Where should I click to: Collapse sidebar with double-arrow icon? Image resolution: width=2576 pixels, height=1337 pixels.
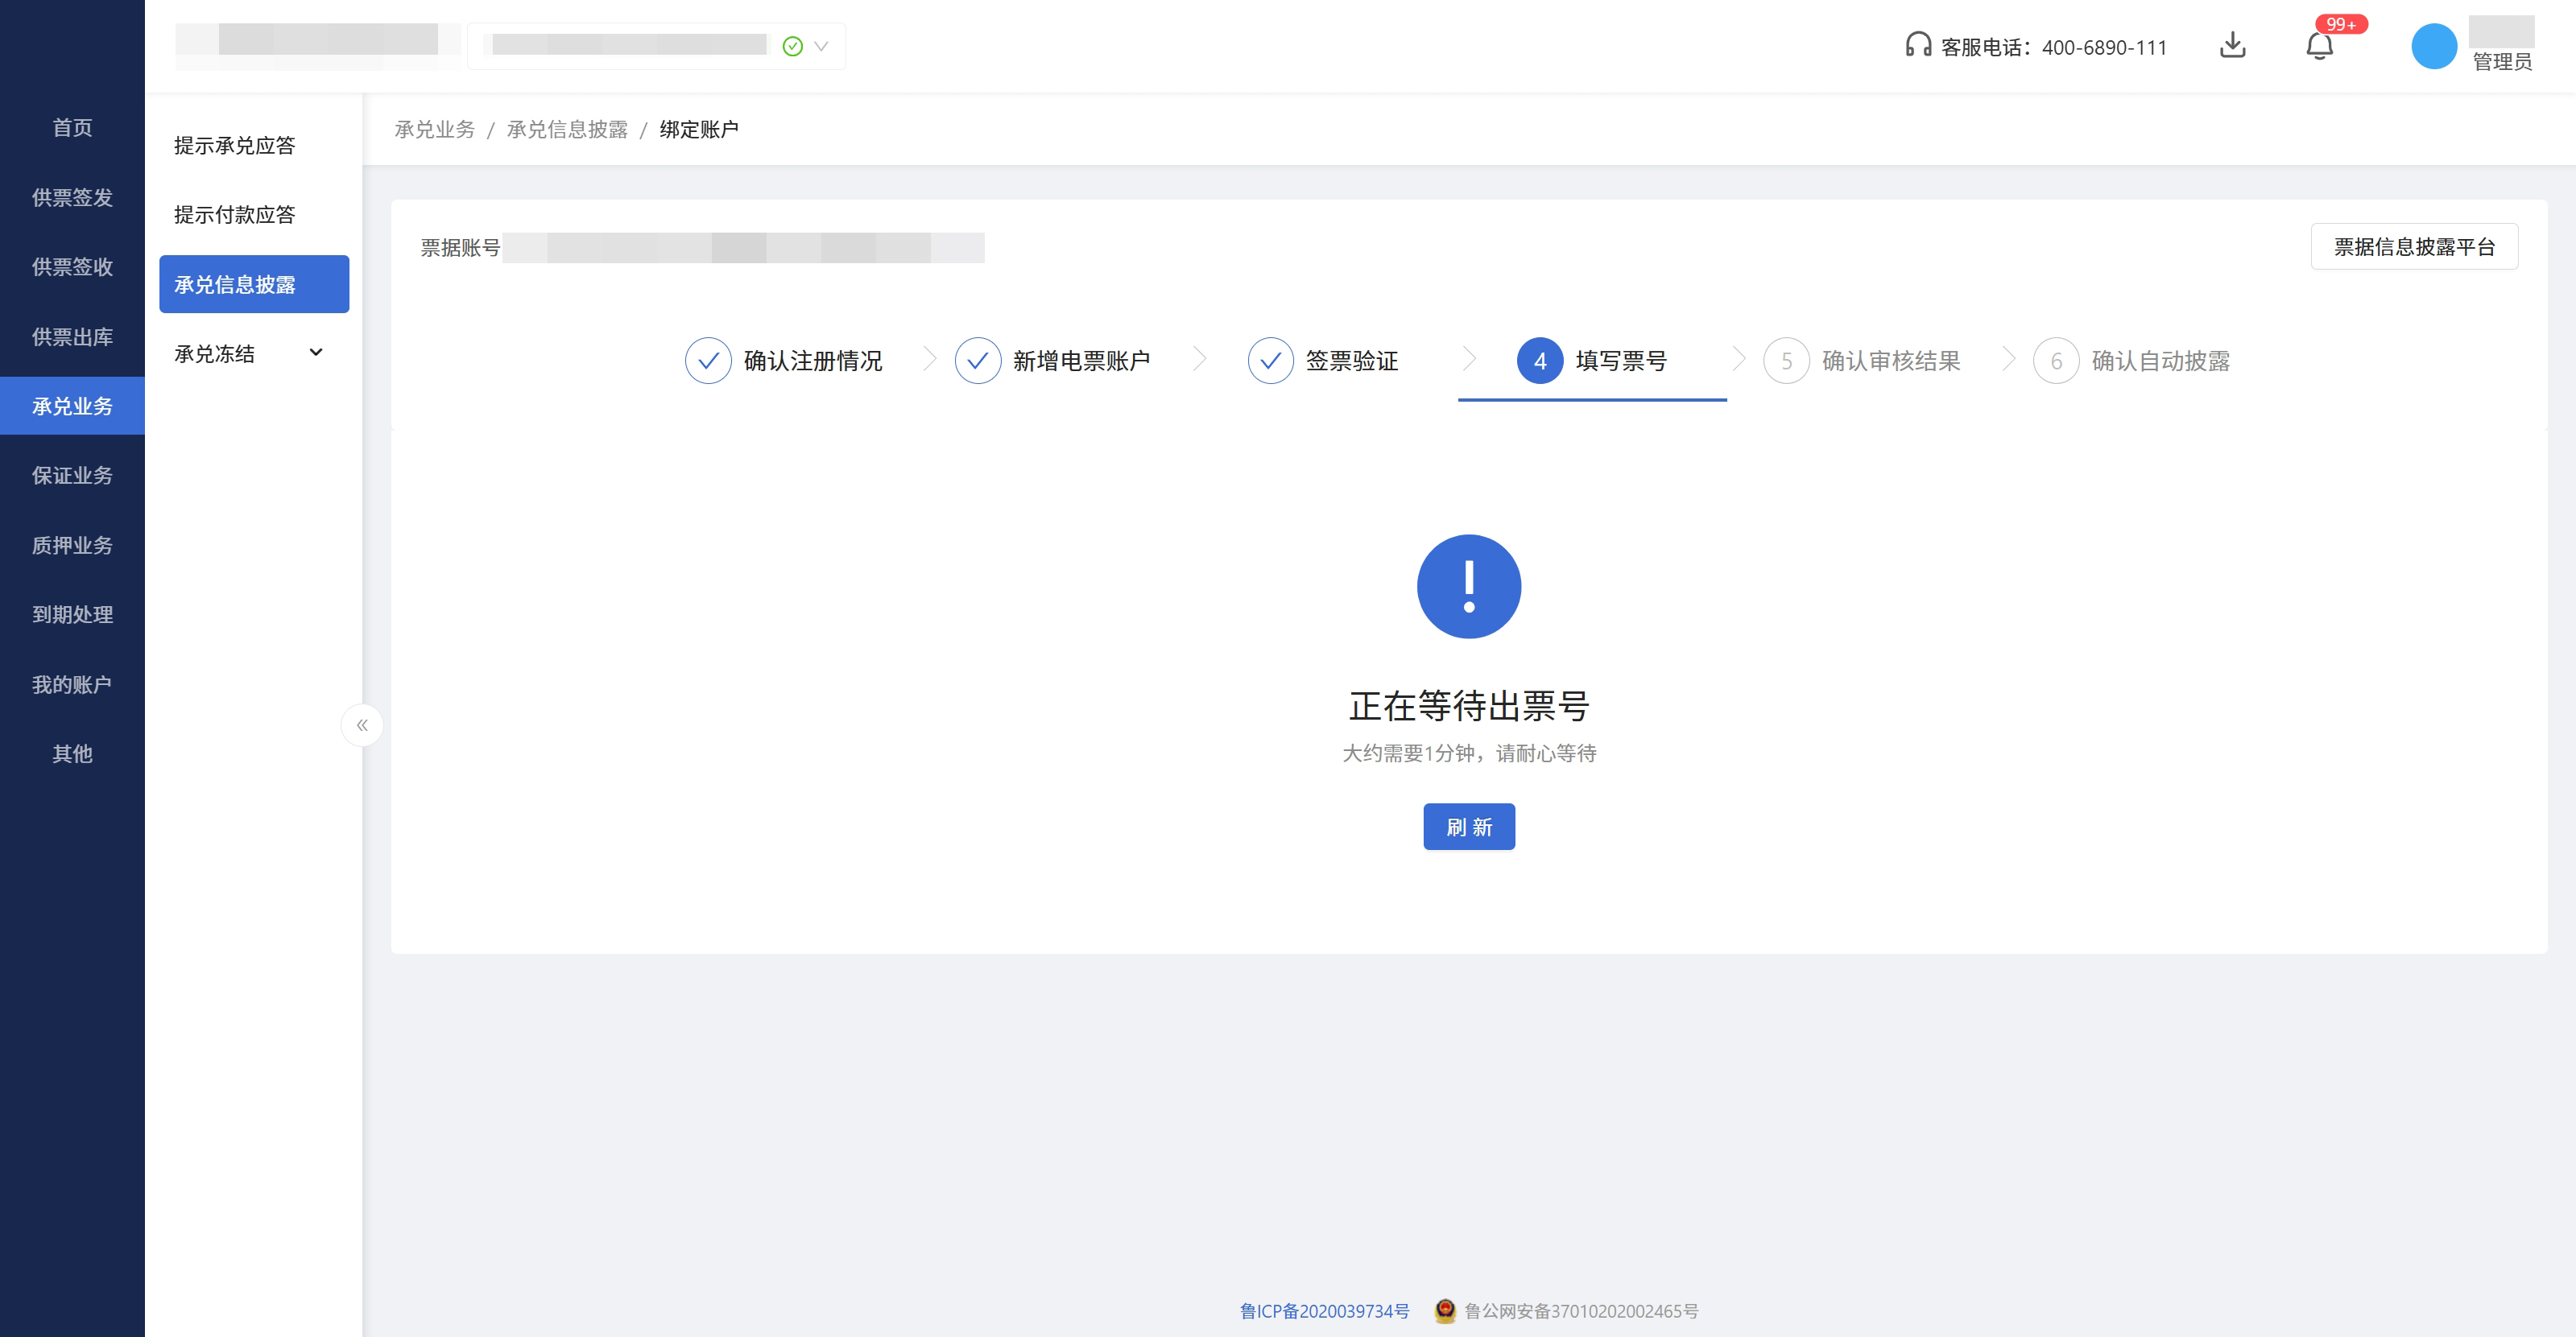point(362,725)
